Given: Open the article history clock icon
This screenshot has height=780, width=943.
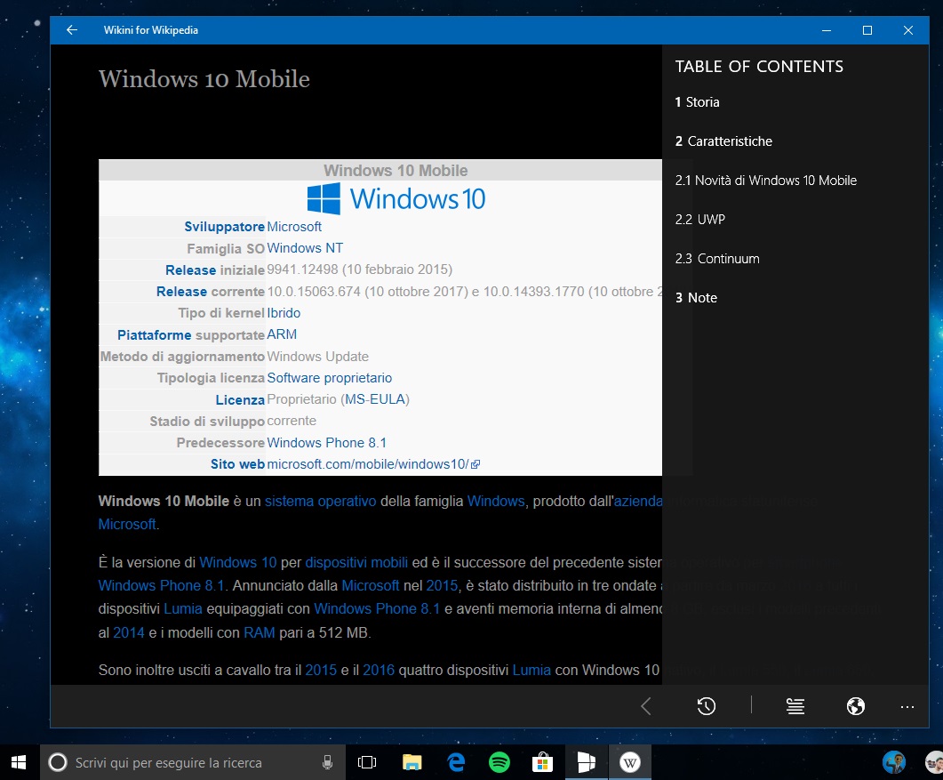Looking at the screenshot, I should (x=706, y=706).
